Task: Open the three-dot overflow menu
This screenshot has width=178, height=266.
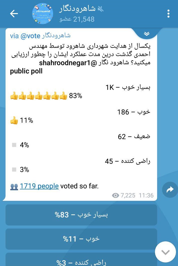Action: pos(168,14)
